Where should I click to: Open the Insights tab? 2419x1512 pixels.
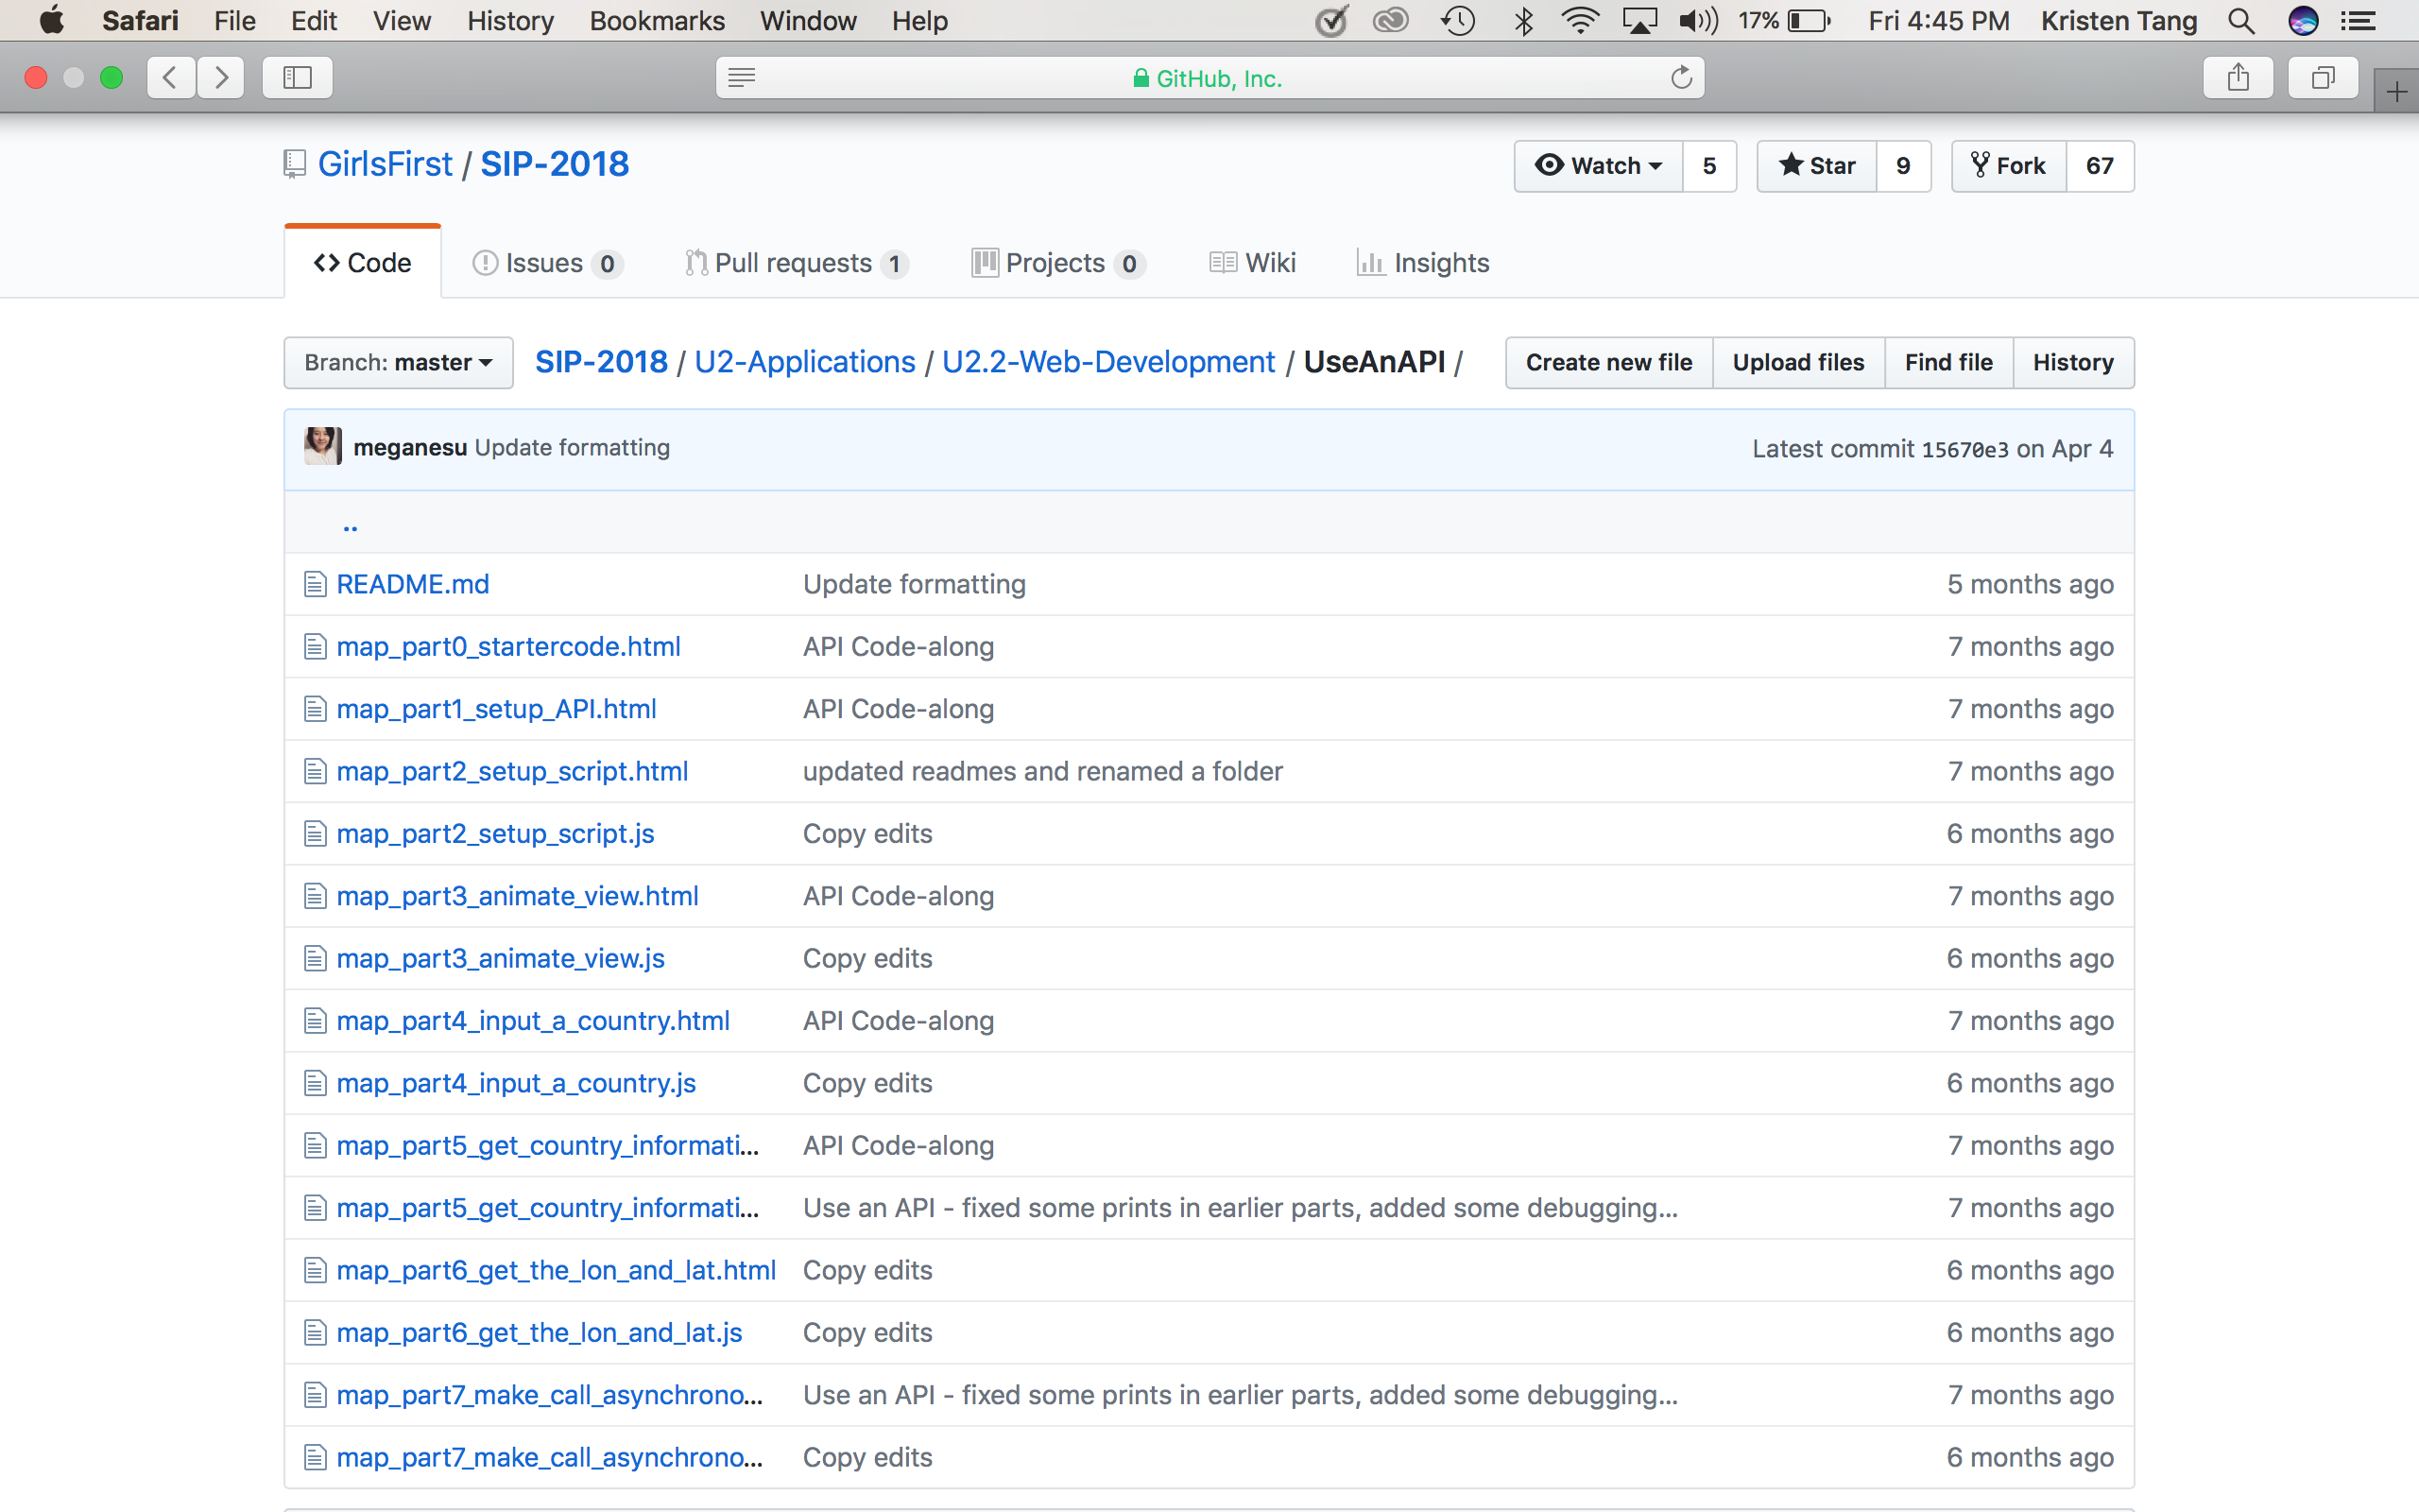pyautogui.click(x=1422, y=263)
